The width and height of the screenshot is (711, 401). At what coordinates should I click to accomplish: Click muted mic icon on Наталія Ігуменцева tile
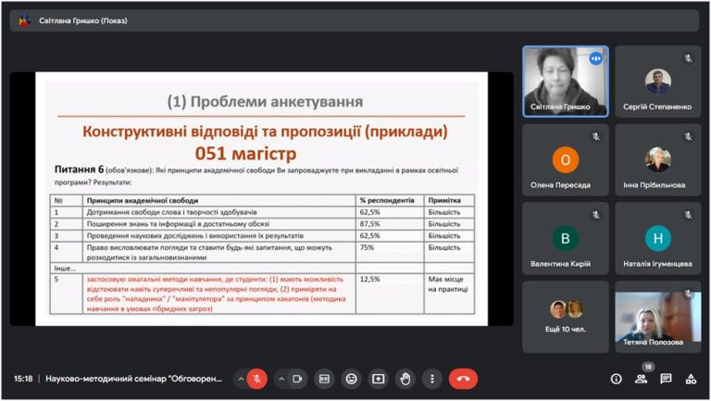pyautogui.click(x=688, y=215)
